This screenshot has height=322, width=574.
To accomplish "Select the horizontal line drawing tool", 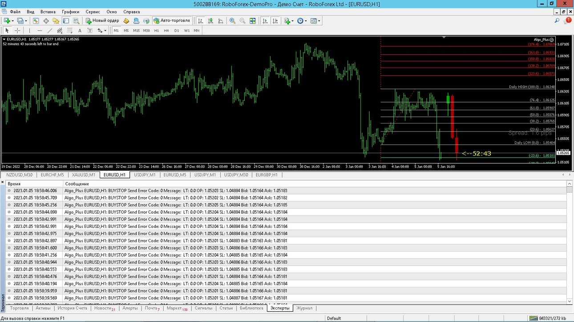I will [40, 31].
